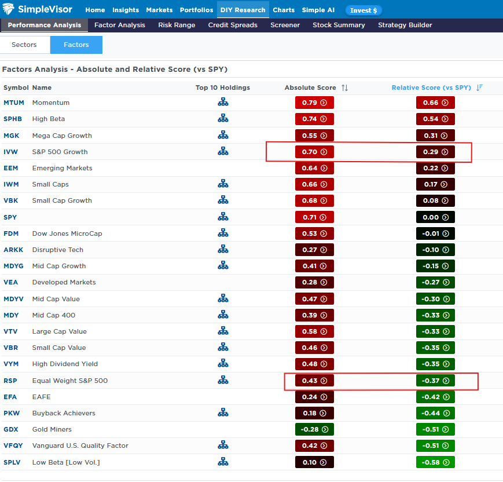Screen dimensions: 503x482
Task: Click the Emerging Markets name cell
Action: (x=63, y=168)
